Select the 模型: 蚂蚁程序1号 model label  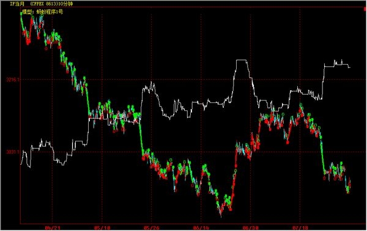coord(43,12)
